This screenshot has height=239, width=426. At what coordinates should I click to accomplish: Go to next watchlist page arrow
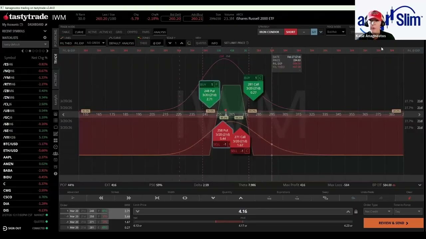tap(47, 51)
